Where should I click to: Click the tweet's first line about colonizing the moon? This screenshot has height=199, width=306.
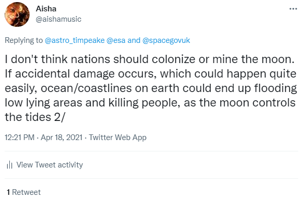(x=149, y=59)
